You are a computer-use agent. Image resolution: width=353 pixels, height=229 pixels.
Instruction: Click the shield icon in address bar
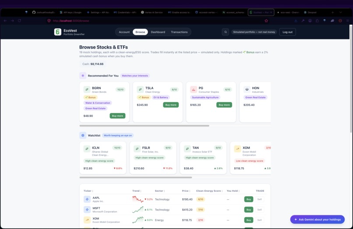(x=49, y=21)
